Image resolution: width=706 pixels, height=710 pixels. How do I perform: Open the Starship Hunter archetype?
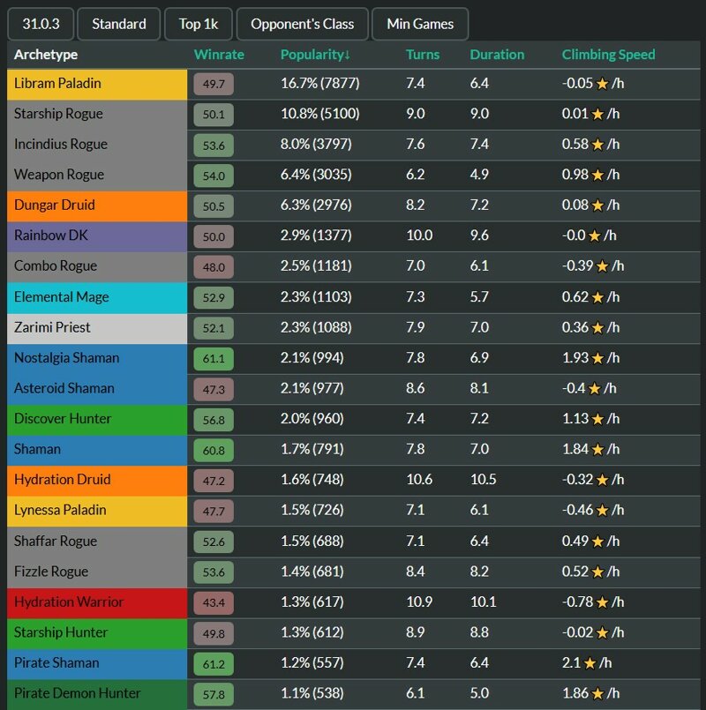tap(97, 633)
